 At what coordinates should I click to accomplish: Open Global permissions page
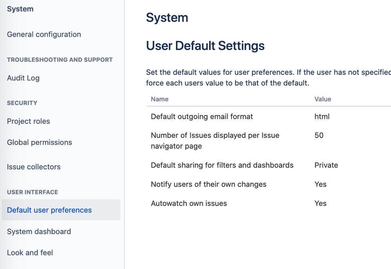(x=40, y=143)
